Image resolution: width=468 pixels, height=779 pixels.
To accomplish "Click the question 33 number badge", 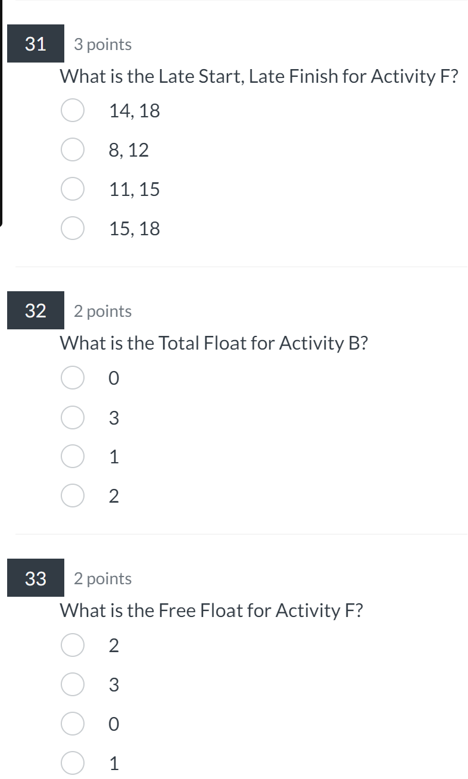I will click(x=35, y=578).
